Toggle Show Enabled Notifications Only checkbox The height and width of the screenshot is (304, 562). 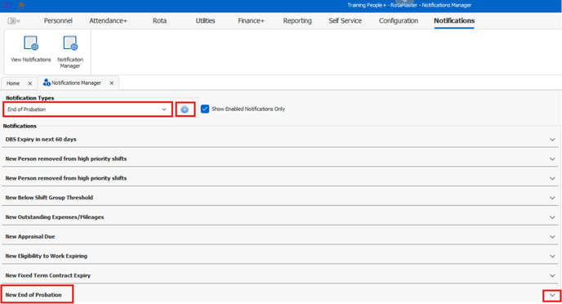205,109
